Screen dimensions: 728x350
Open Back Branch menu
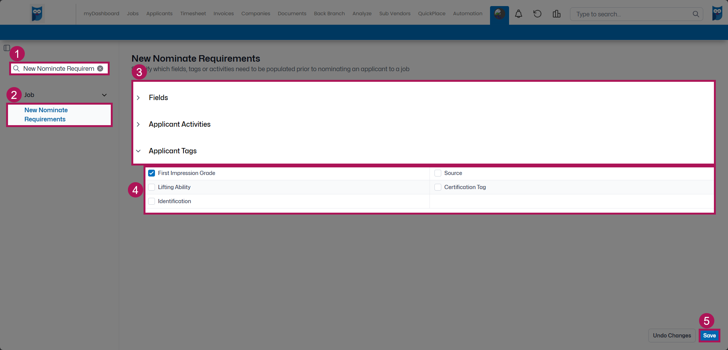(x=329, y=13)
